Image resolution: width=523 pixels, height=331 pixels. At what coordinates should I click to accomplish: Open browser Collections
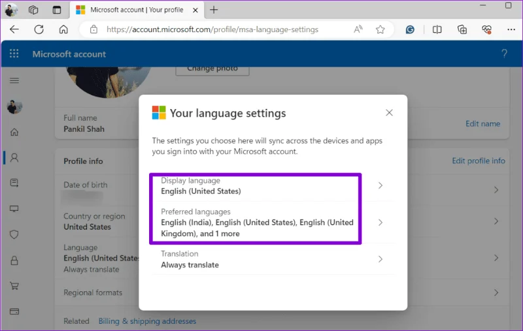click(462, 29)
